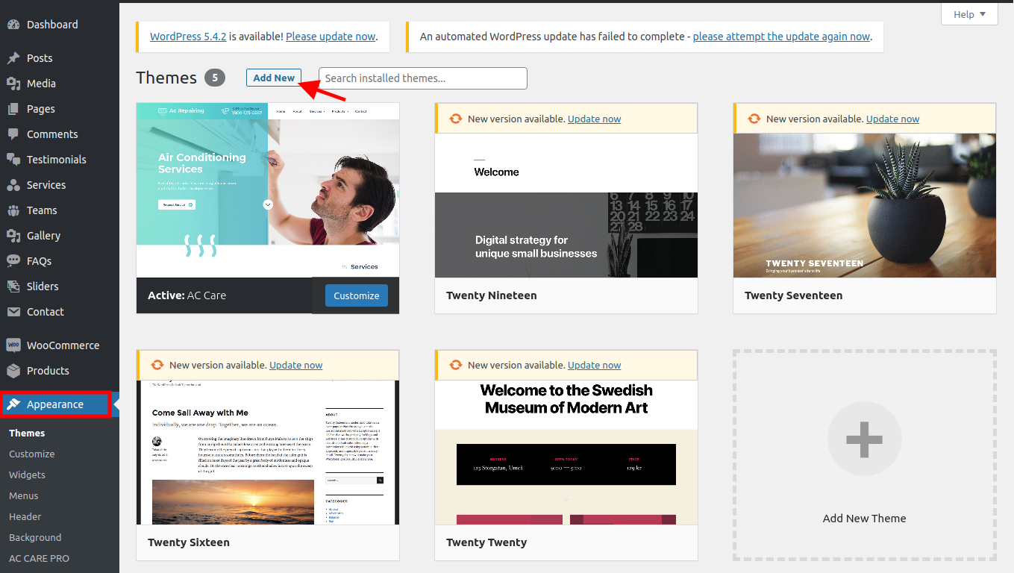The height and width of the screenshot is (573, 1014).
Task: Click the Testimonials icon in sidebar
Action: pyautogui.click(x=13, y=160)
